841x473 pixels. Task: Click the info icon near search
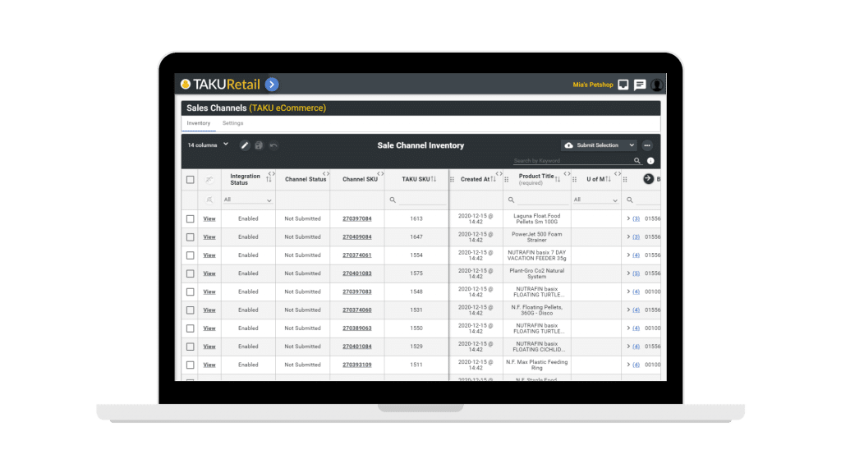point(650,161)
